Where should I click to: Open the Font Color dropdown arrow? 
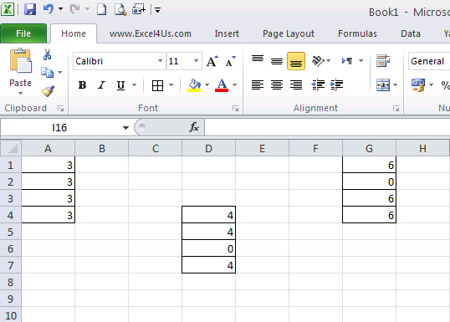pos(234,85)
